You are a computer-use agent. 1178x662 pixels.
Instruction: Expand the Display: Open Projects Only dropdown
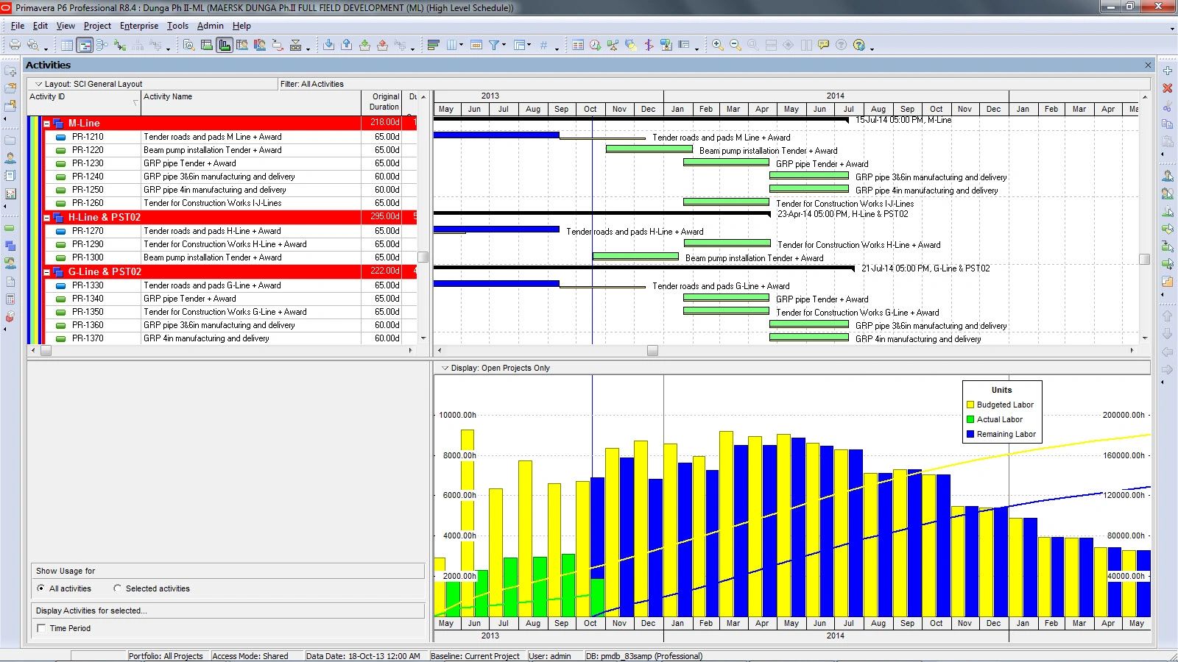pyautogui.click(x=444, y=368)
